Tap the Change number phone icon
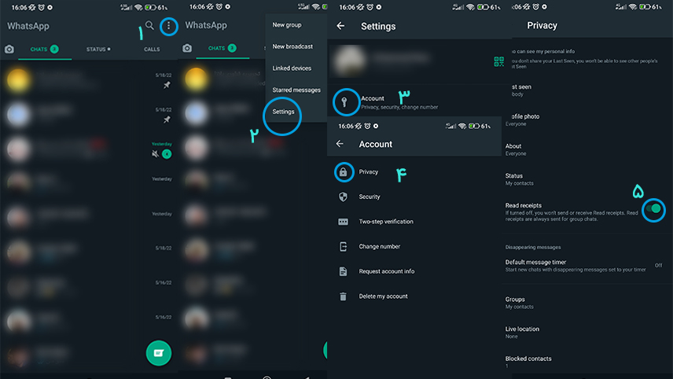Screen dimensions: 673x379 (343, 247)
